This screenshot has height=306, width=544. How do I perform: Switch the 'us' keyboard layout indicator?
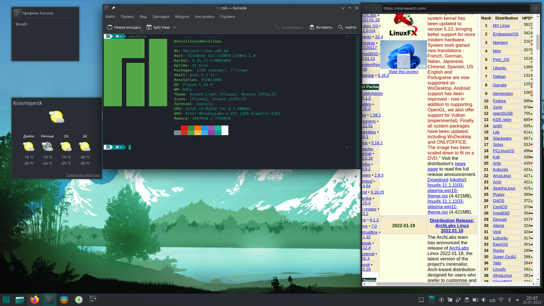(x=492, y=300)
